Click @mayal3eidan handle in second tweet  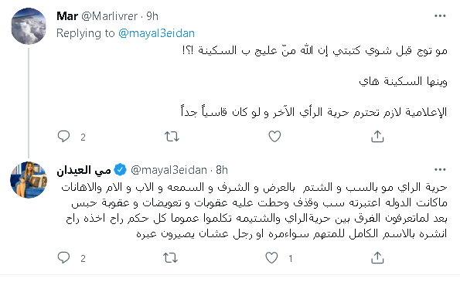pyautogui.click(x=169, y=170)
